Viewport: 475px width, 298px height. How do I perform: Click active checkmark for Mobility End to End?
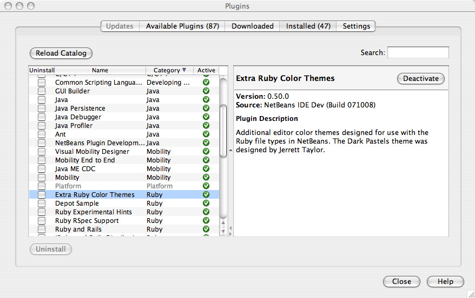point(206,160)
